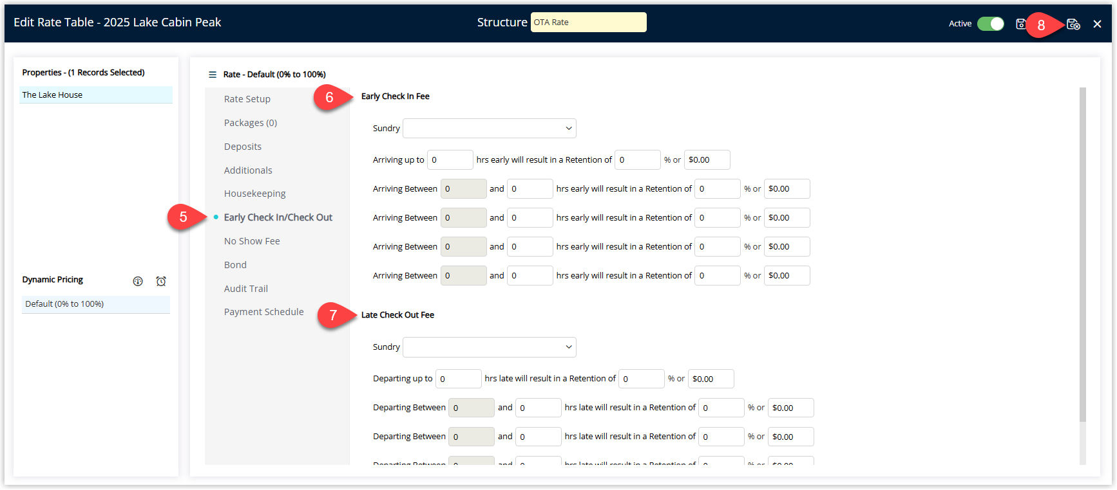Click the 'Arriving up to' $0.00 amount field
The image size is (1117, 490).
click(x=707, y=159)
